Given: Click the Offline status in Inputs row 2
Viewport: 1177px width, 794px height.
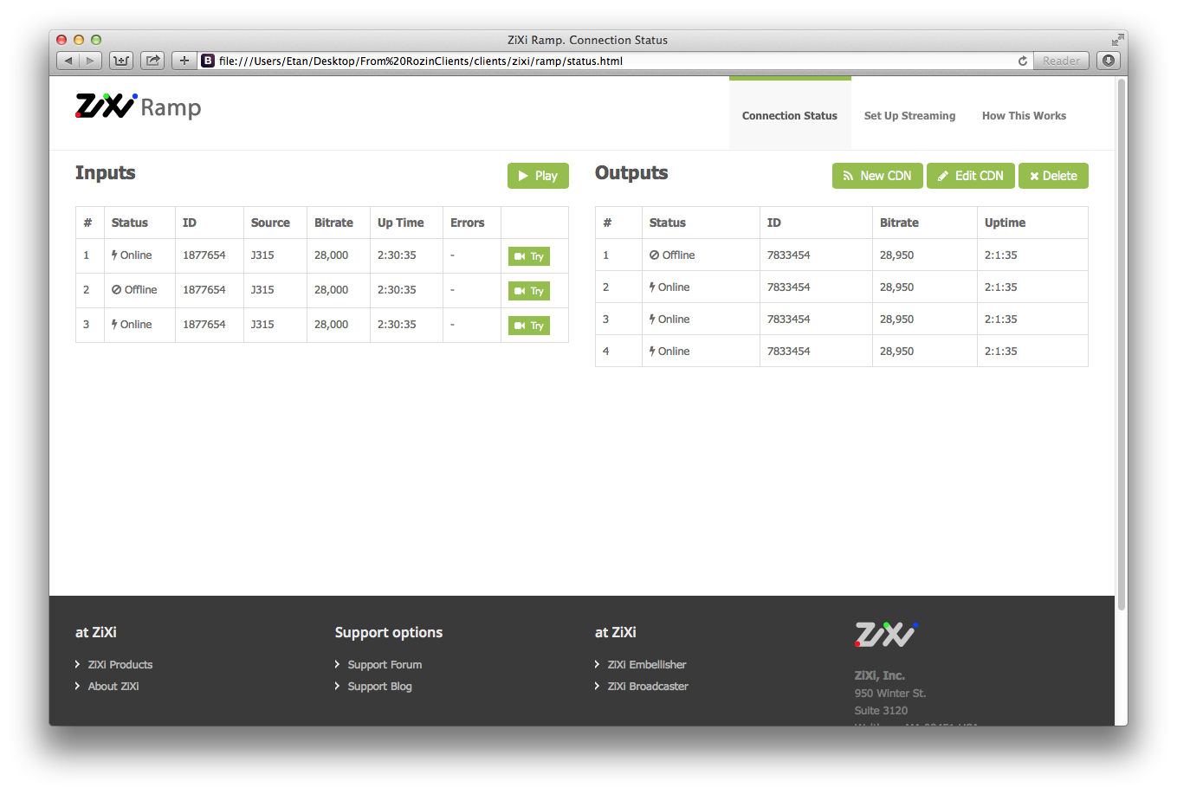Looking at the screenshot, I should [x=134, y=289].
